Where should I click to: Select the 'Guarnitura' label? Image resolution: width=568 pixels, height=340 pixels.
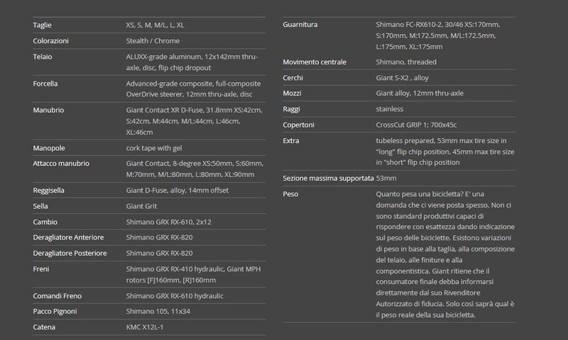point(300,25)
